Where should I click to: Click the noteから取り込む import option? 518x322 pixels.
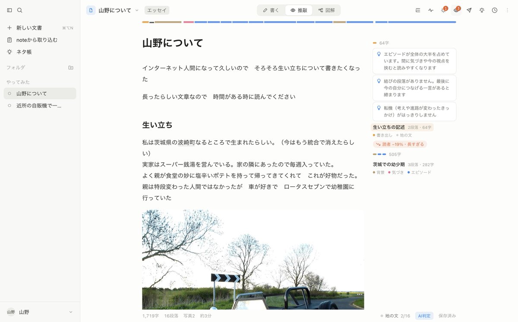click(40, 40)
